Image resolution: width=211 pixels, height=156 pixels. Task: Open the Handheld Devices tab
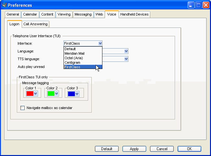coord(134,14)
